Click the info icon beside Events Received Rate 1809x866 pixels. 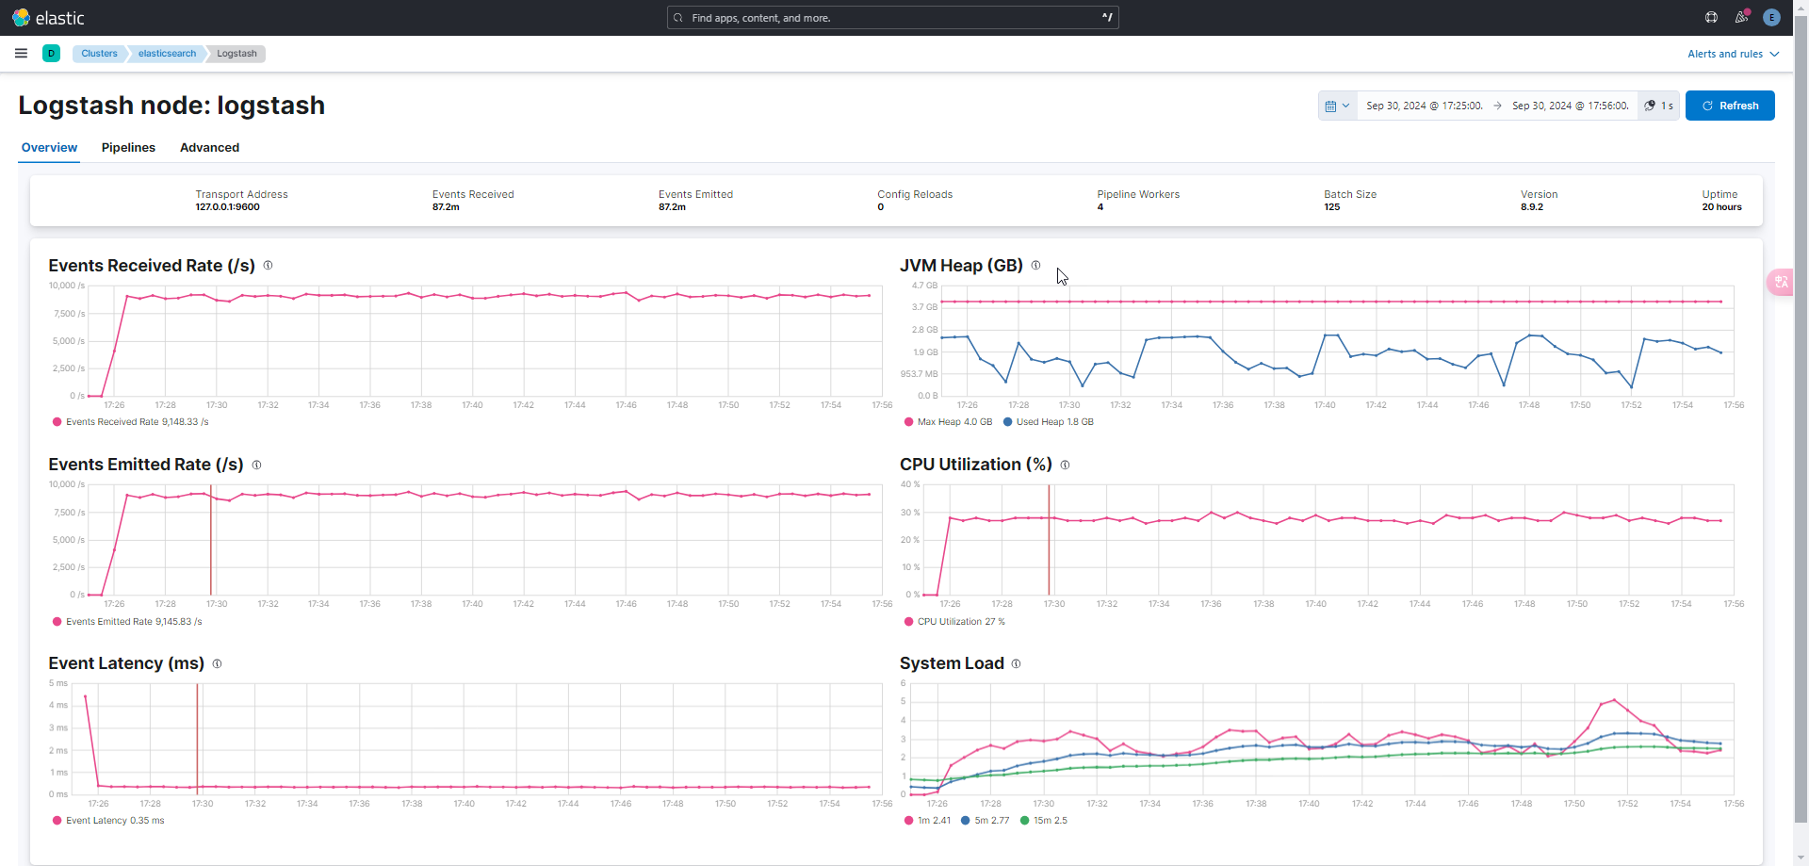coord(268,266)
